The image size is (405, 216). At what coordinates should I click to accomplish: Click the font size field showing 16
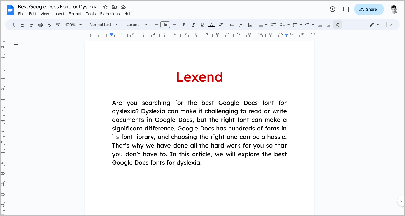coord(165,25)
